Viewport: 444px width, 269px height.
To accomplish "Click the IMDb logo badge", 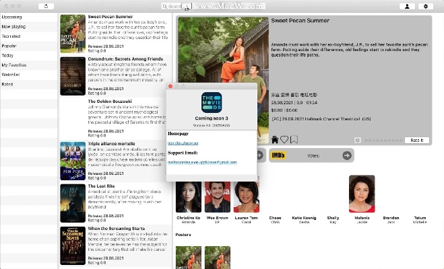I will pos(278,155).
